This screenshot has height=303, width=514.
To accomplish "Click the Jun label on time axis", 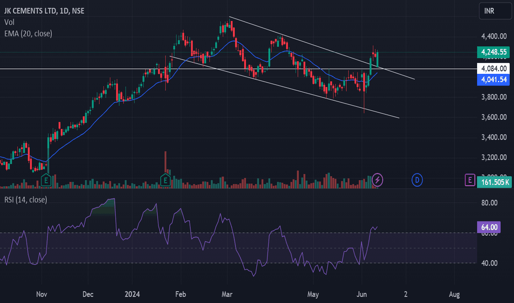I will pyautogui.click(x=362, y=294).
